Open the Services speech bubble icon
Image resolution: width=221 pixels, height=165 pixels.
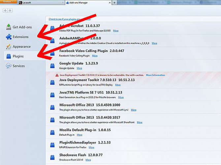tap(9, 66)
